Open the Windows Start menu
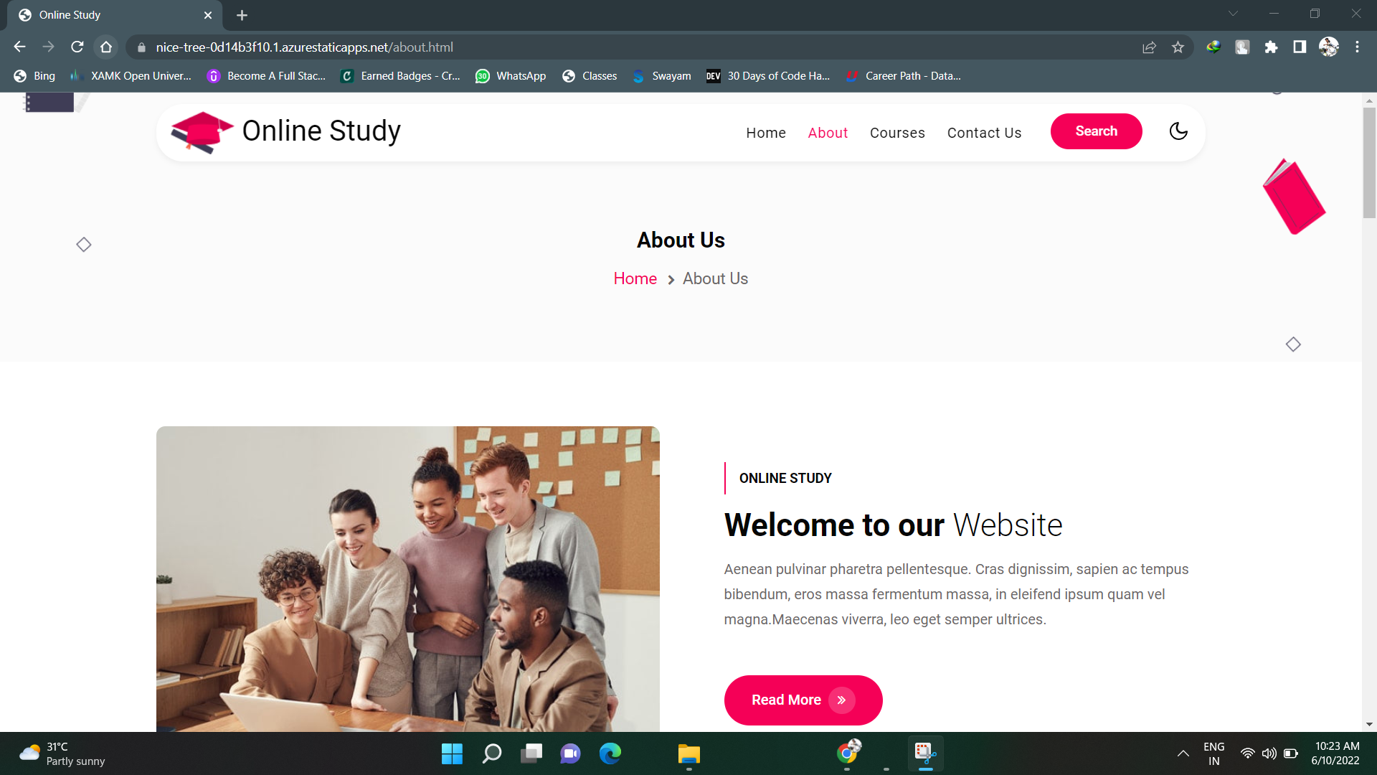Image resolution: width=1377 pixels, height=775 pixels. 452,753
